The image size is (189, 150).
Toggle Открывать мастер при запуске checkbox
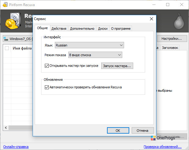(x=47, y=66)
